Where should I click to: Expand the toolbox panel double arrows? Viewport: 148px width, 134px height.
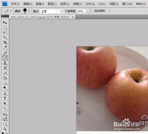point(2,16)
